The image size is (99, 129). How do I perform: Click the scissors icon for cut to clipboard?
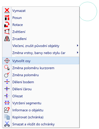[x=7, y=124]
